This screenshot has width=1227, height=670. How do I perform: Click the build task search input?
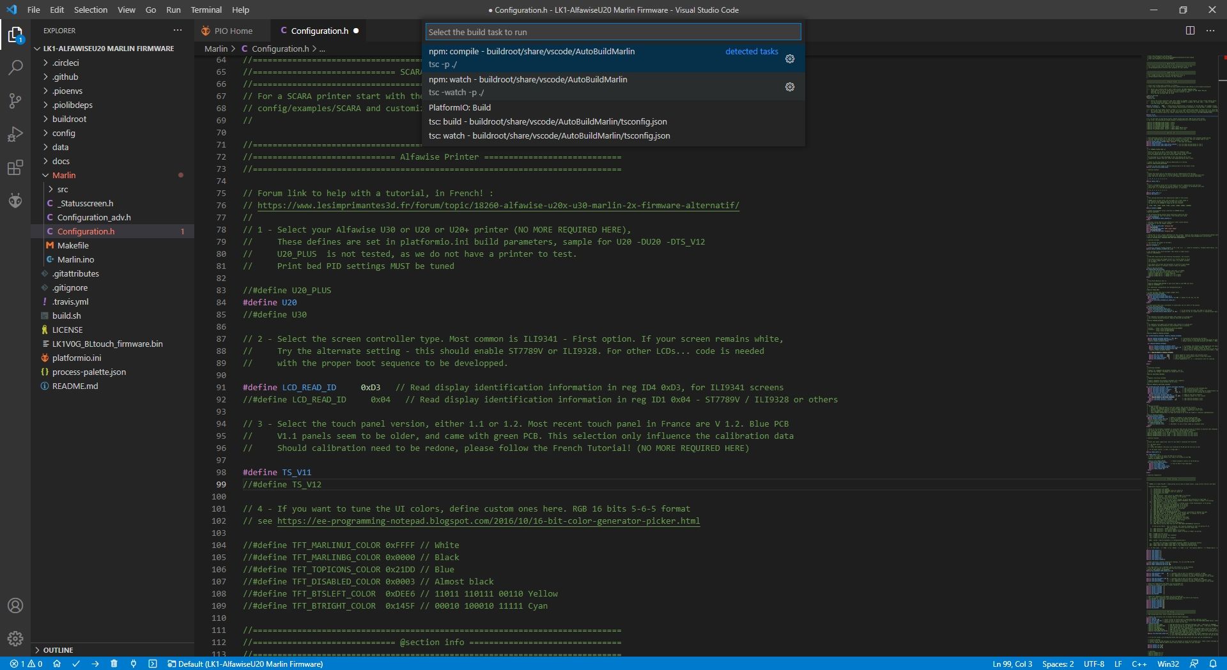[612, 32]
